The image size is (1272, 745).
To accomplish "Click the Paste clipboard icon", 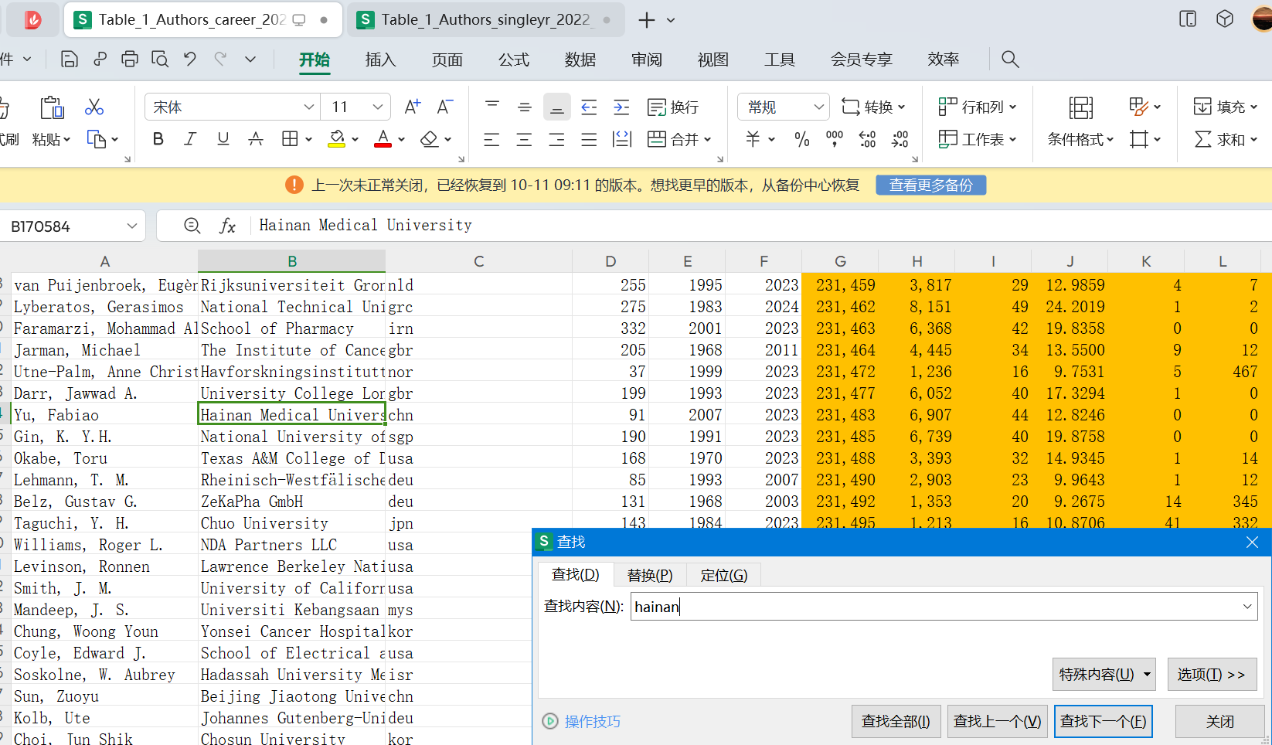I will 52,107.
